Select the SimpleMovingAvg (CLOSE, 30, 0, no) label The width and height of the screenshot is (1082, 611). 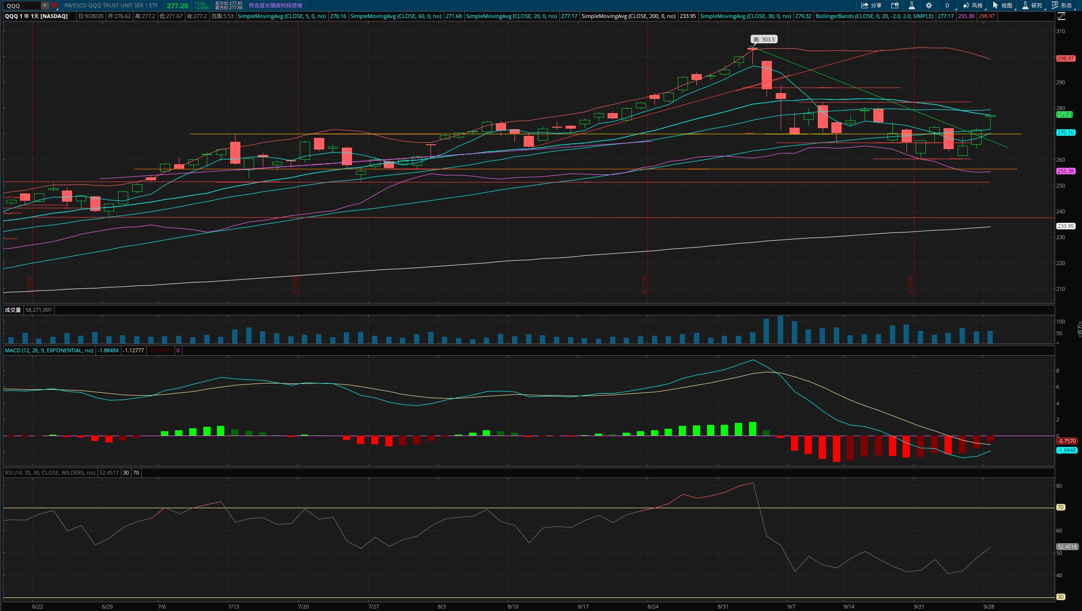pos(746,16)
